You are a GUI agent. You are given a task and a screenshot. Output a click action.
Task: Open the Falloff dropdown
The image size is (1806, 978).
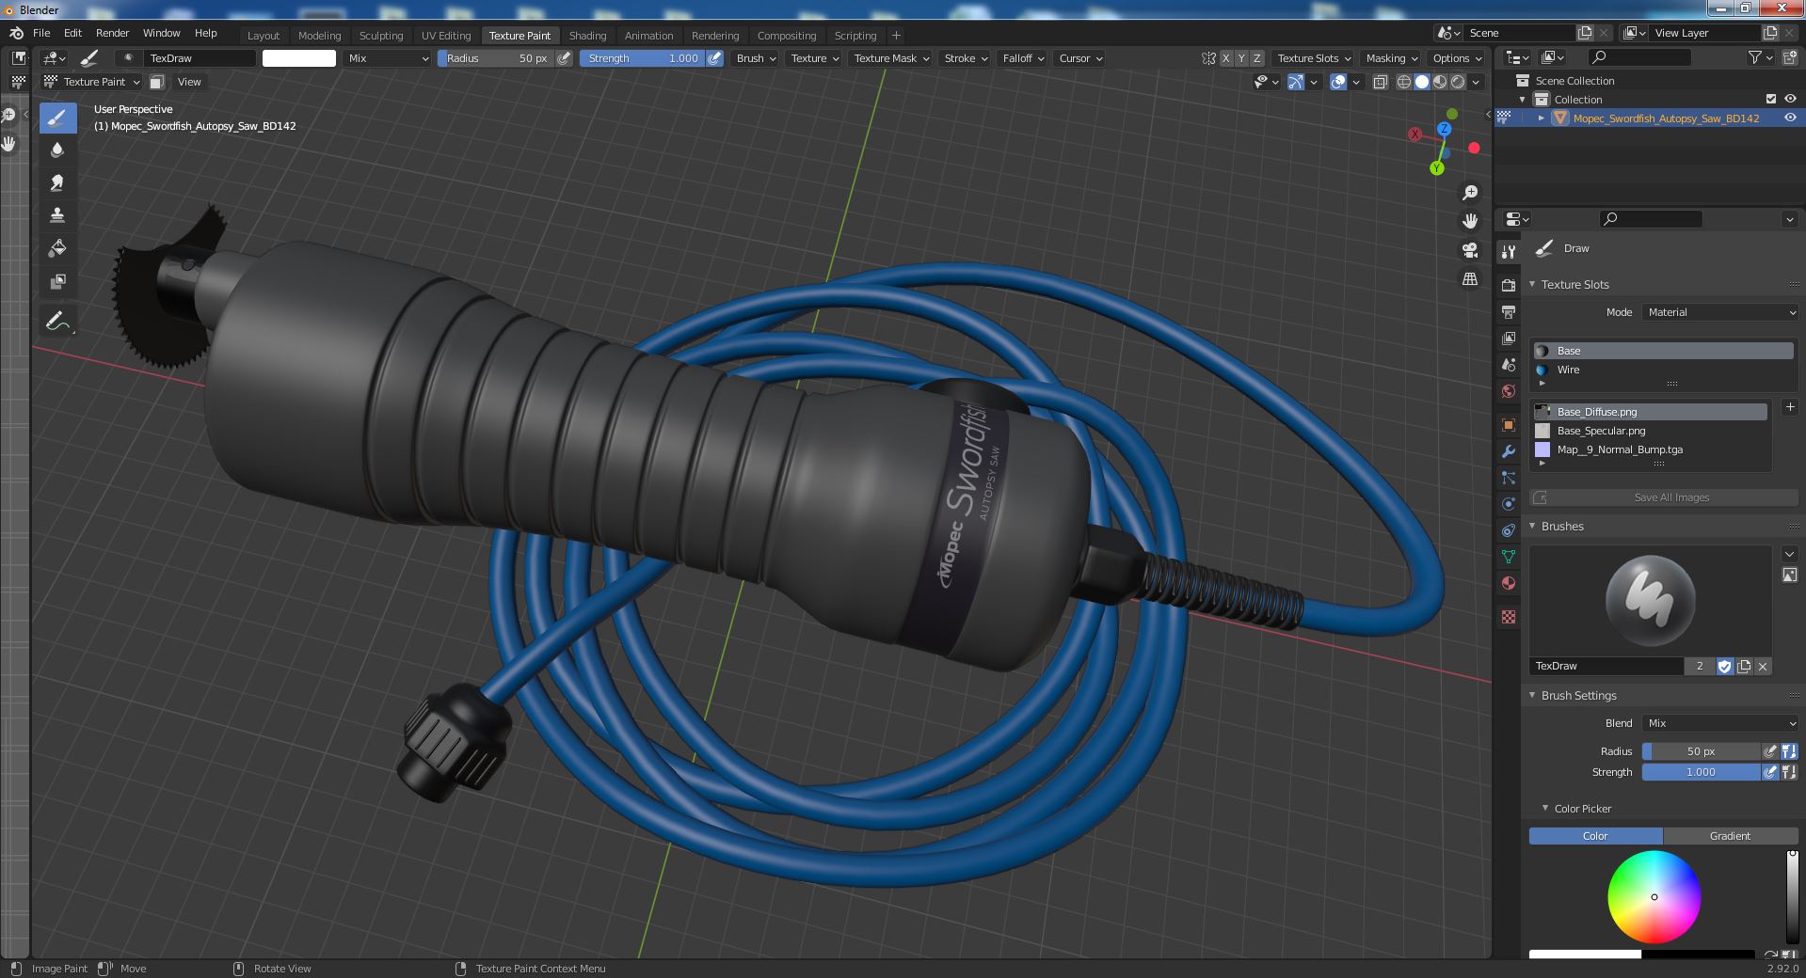pos(1023,58)
